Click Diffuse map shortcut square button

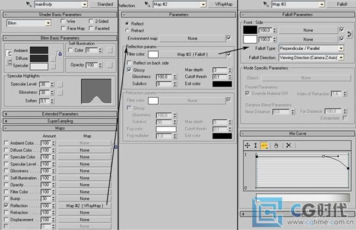click(53, 59)
